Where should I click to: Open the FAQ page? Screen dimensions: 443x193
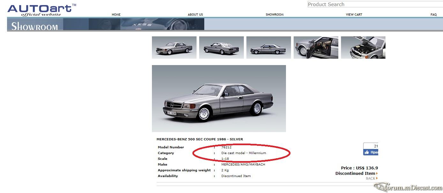pyautogui.click(x=433, y=15)
